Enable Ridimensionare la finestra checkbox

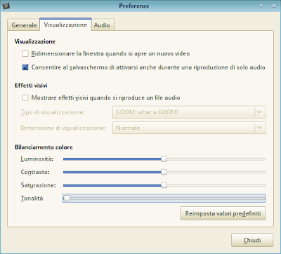tap(25, 54)
